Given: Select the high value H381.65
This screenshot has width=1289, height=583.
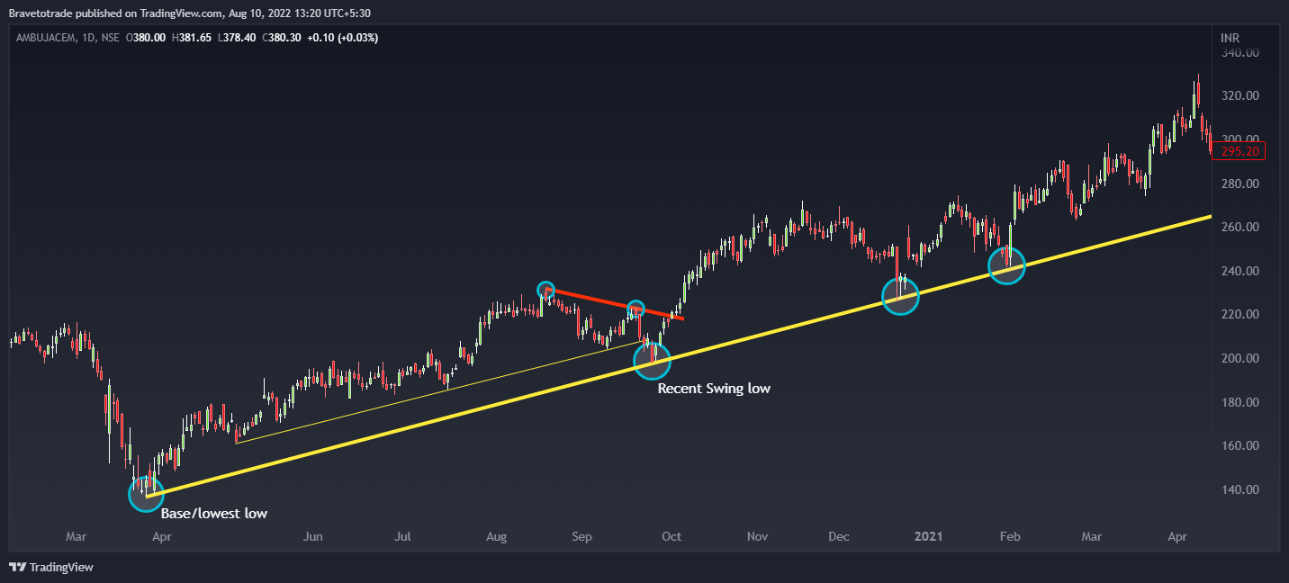Looking at the screenshot, I should tap(193, 38).
